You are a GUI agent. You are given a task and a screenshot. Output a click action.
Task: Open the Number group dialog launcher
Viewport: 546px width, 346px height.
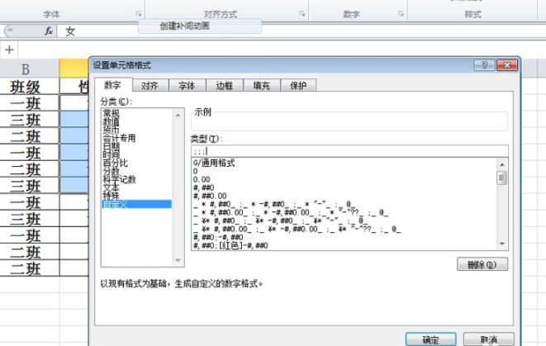[401, 14]
